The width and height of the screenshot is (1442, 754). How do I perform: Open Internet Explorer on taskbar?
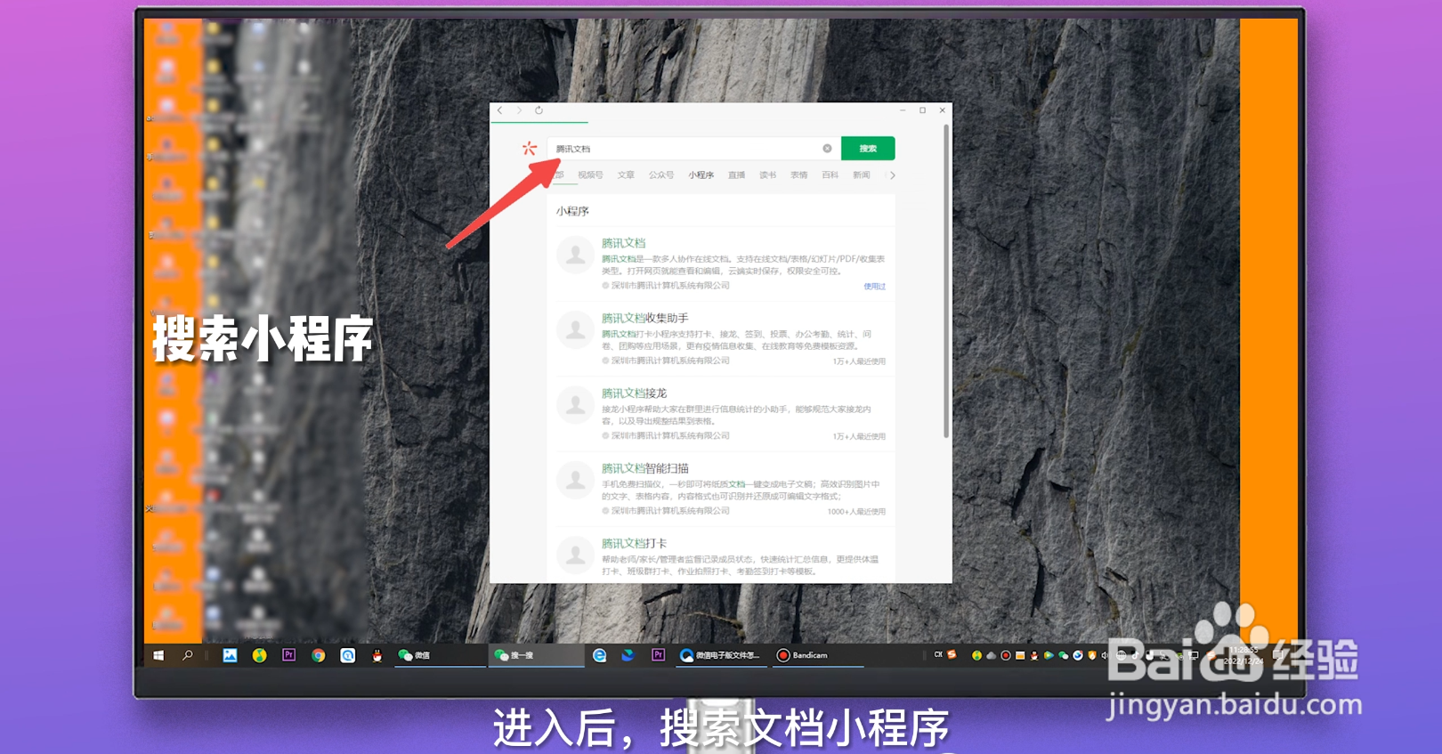pyautogui.click(x=600, y=655)
